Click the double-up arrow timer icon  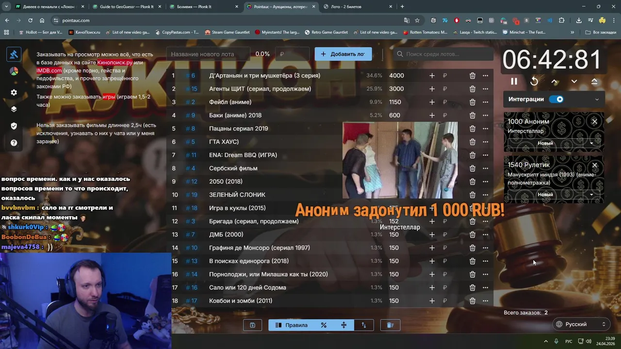(594, 81)
